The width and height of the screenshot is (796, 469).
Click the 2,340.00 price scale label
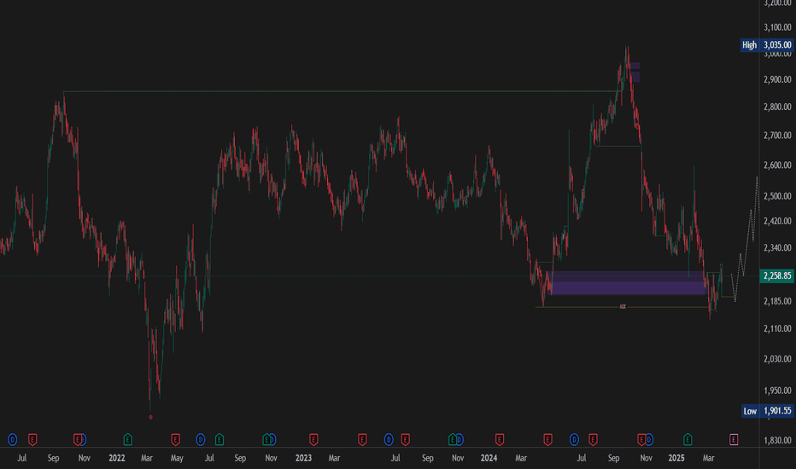777,248
